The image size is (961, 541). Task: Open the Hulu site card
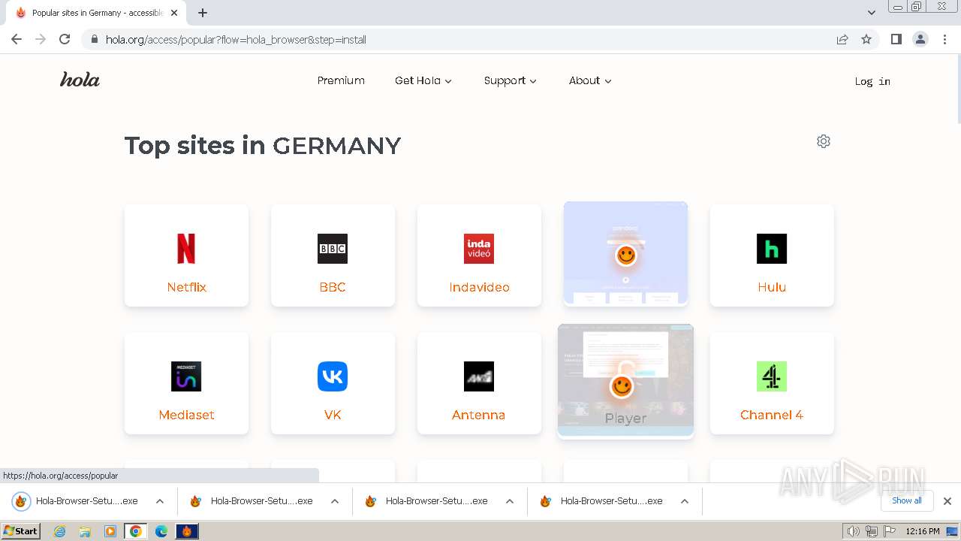[x=772, y=255]
